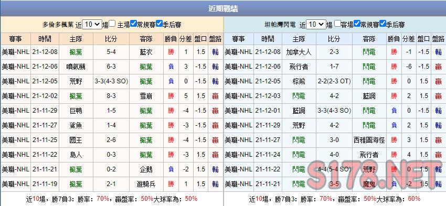
Task: Select the home team 鯊魚
Action: pyautogui.click(x=76, y=125)
